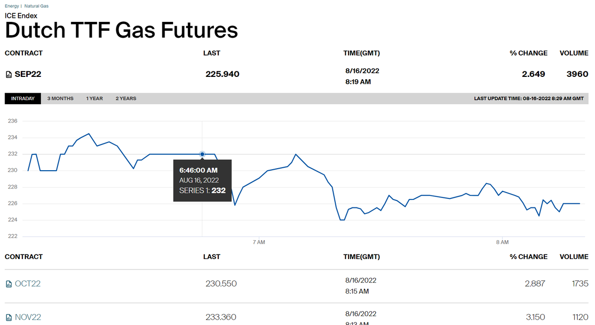Click the OCT22 volume value 1735
This screenshot has width=595, height=325.
pyautogui.click(x=580, y=284)
